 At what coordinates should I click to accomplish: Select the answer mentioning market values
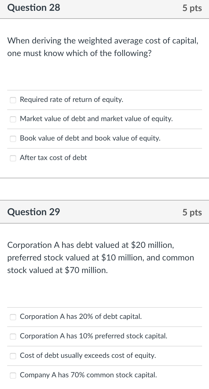[96, 119]
